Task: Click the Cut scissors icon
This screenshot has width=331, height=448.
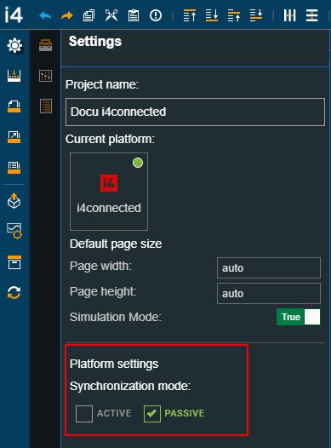Action: coord(111,15)
